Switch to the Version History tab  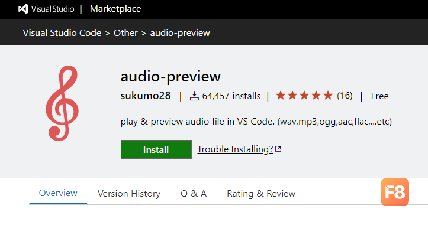(129, 193)
